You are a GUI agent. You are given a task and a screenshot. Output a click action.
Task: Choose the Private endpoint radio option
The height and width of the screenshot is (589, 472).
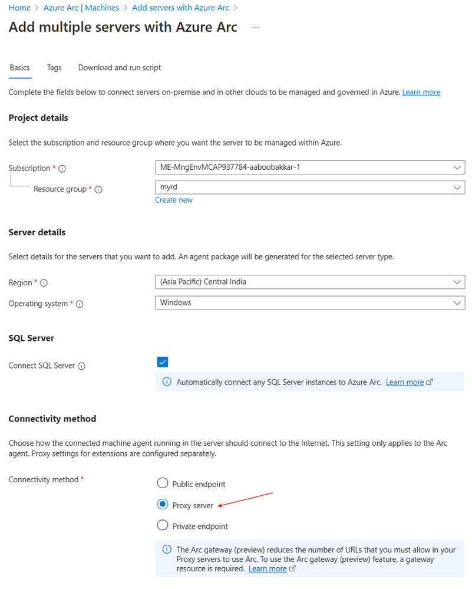click(x=163, y=525)
